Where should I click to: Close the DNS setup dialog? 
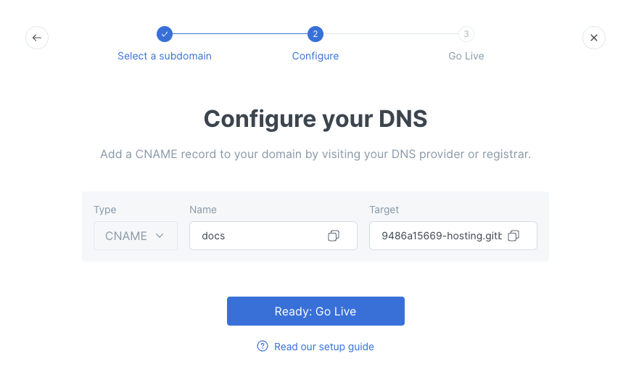point(593,38)
